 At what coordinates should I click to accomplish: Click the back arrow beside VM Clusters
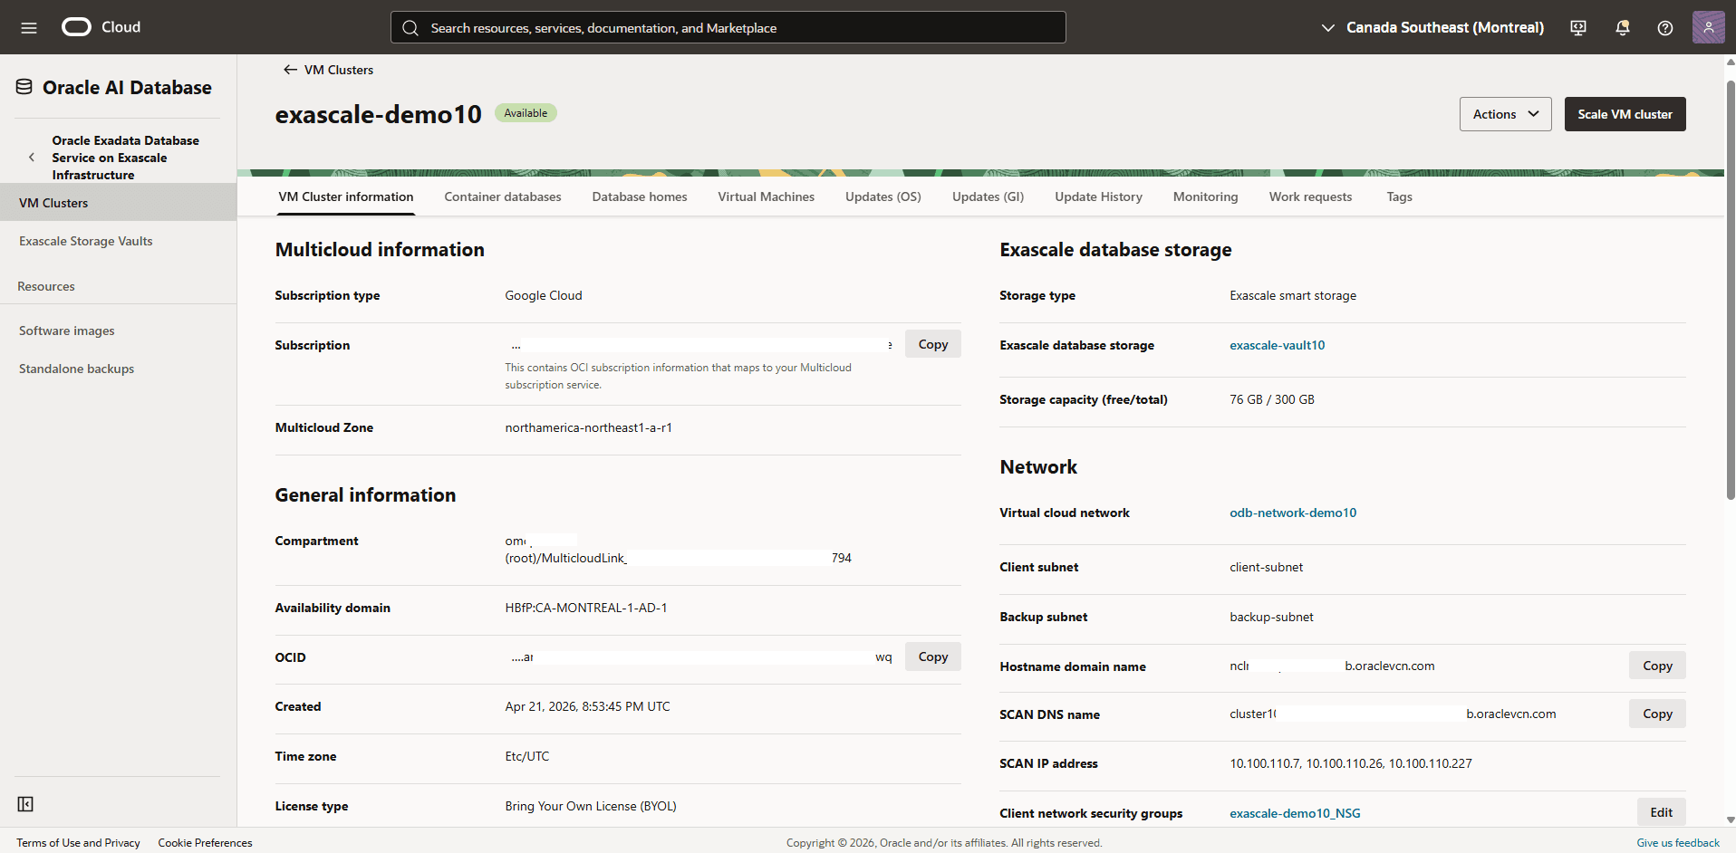(x=290, y=70)
